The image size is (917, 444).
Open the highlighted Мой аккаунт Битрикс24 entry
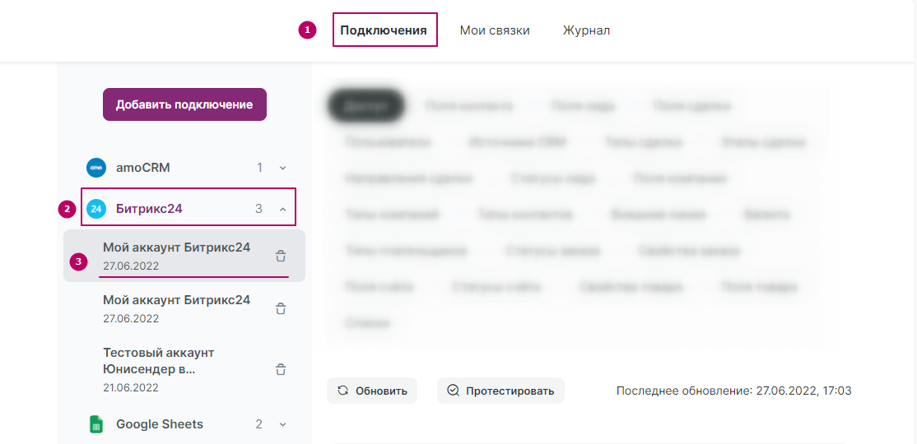point(184,256)
